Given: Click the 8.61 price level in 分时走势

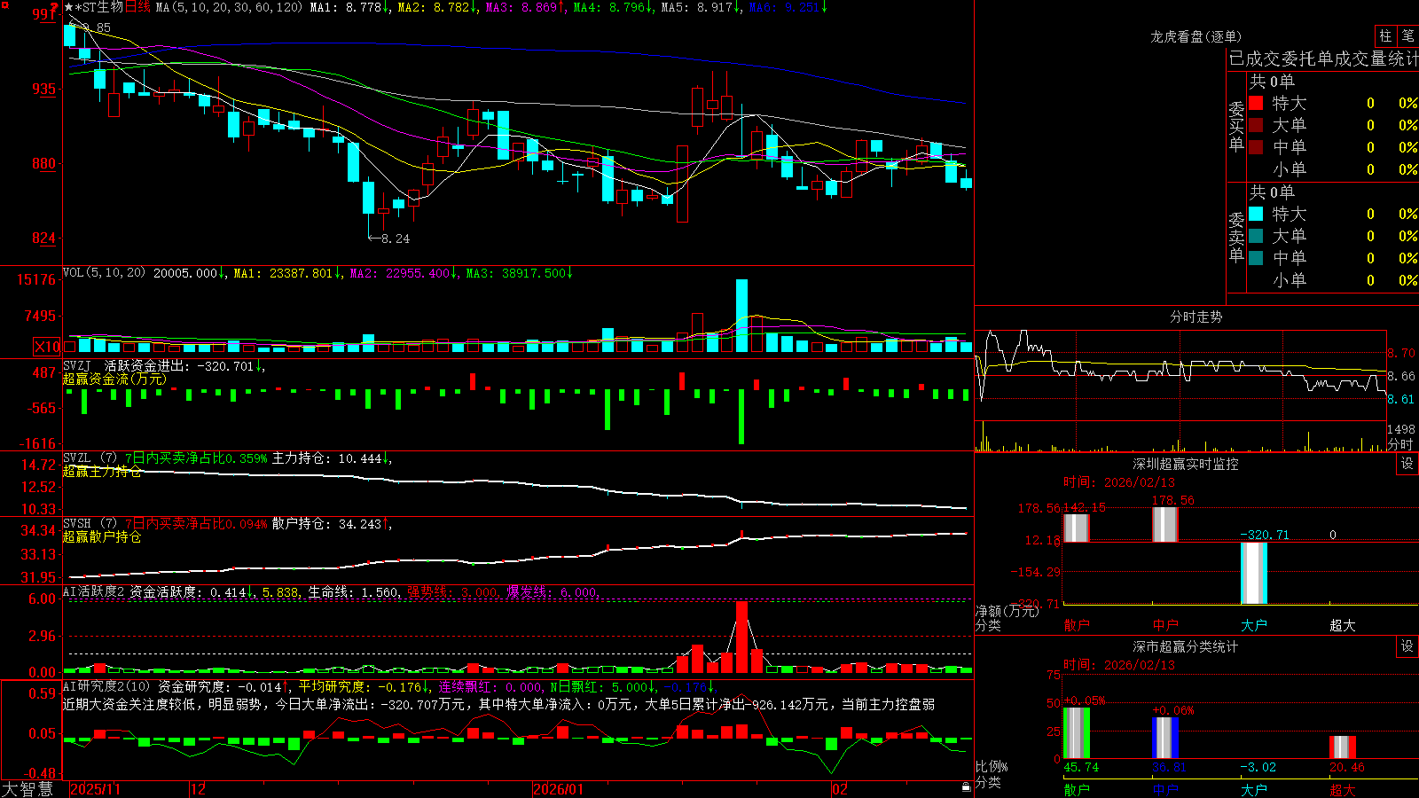Looking at the screenshot, I should coord(1401,399).
